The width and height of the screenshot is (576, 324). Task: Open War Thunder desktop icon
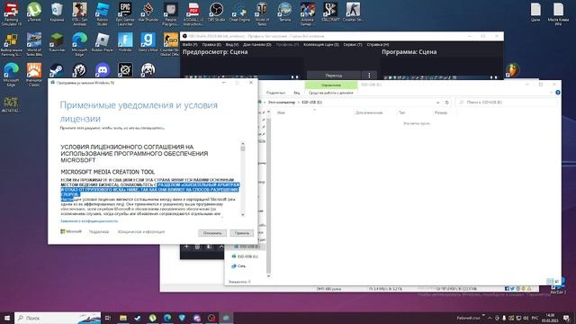[148, 13]
